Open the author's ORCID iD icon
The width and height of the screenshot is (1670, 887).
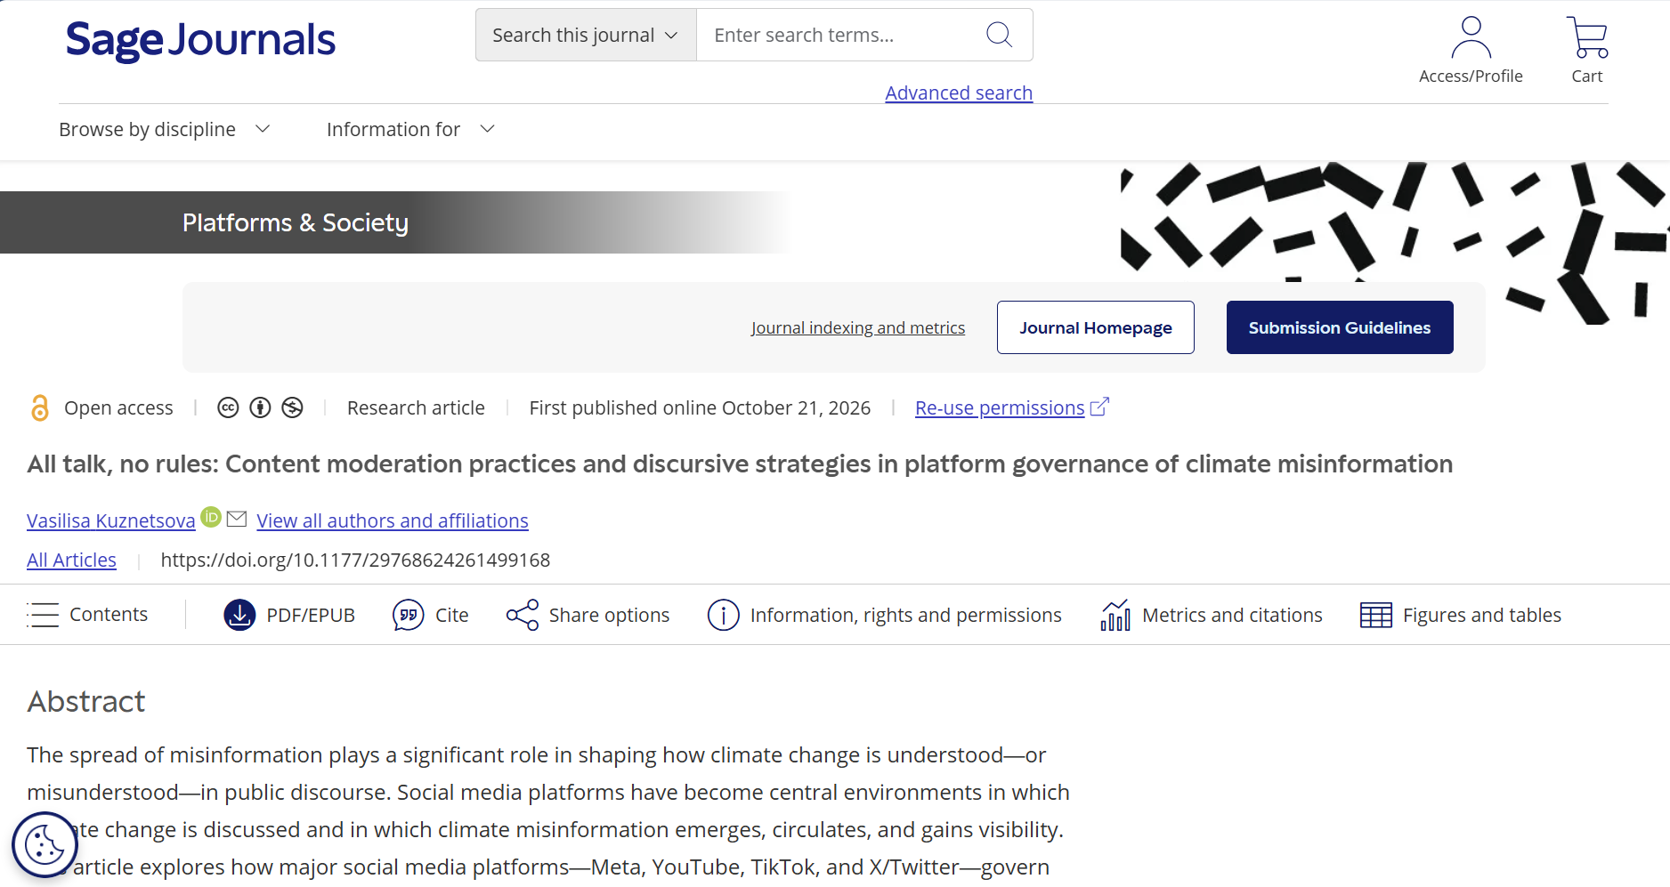click(211, 517)
